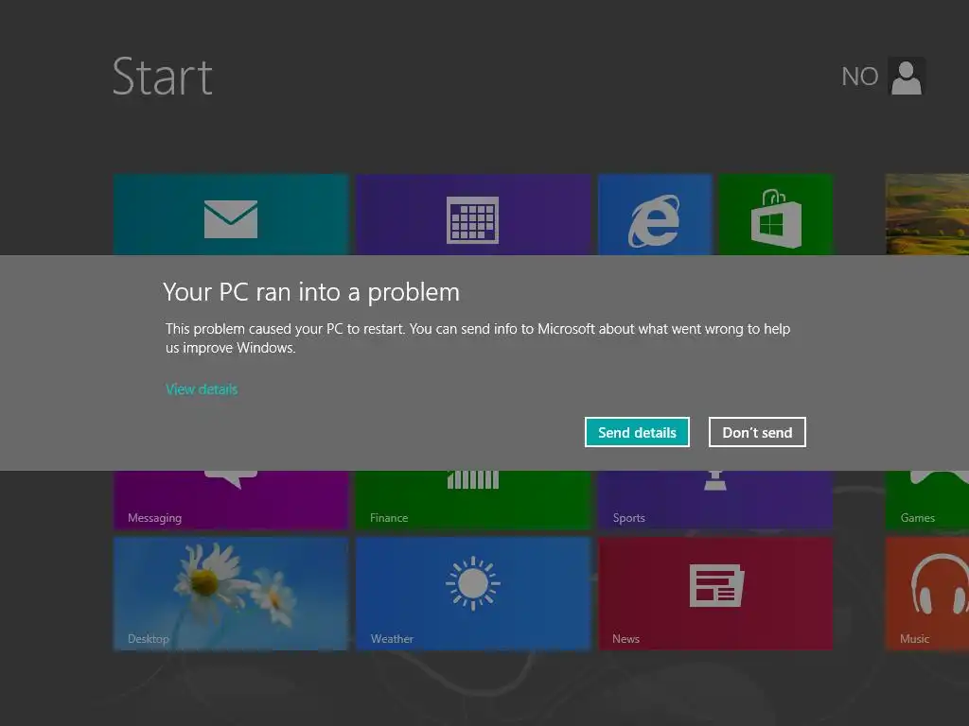The image size is (969, 726).
Task: Click the NO user name
Action: [x=859, y=77]
